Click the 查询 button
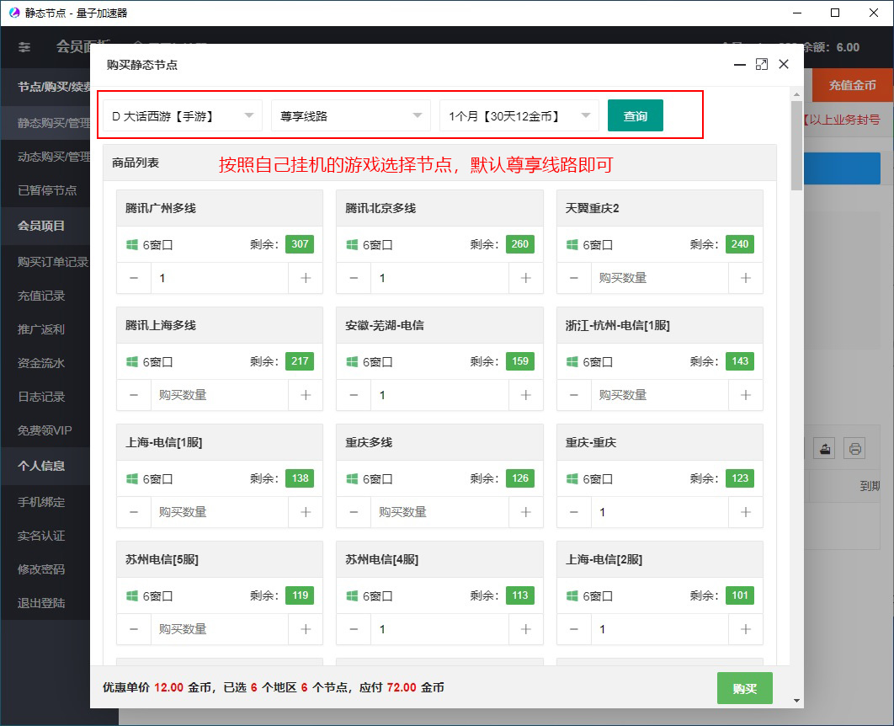Screen dimensions: 894x726 [x=636, y=115]
